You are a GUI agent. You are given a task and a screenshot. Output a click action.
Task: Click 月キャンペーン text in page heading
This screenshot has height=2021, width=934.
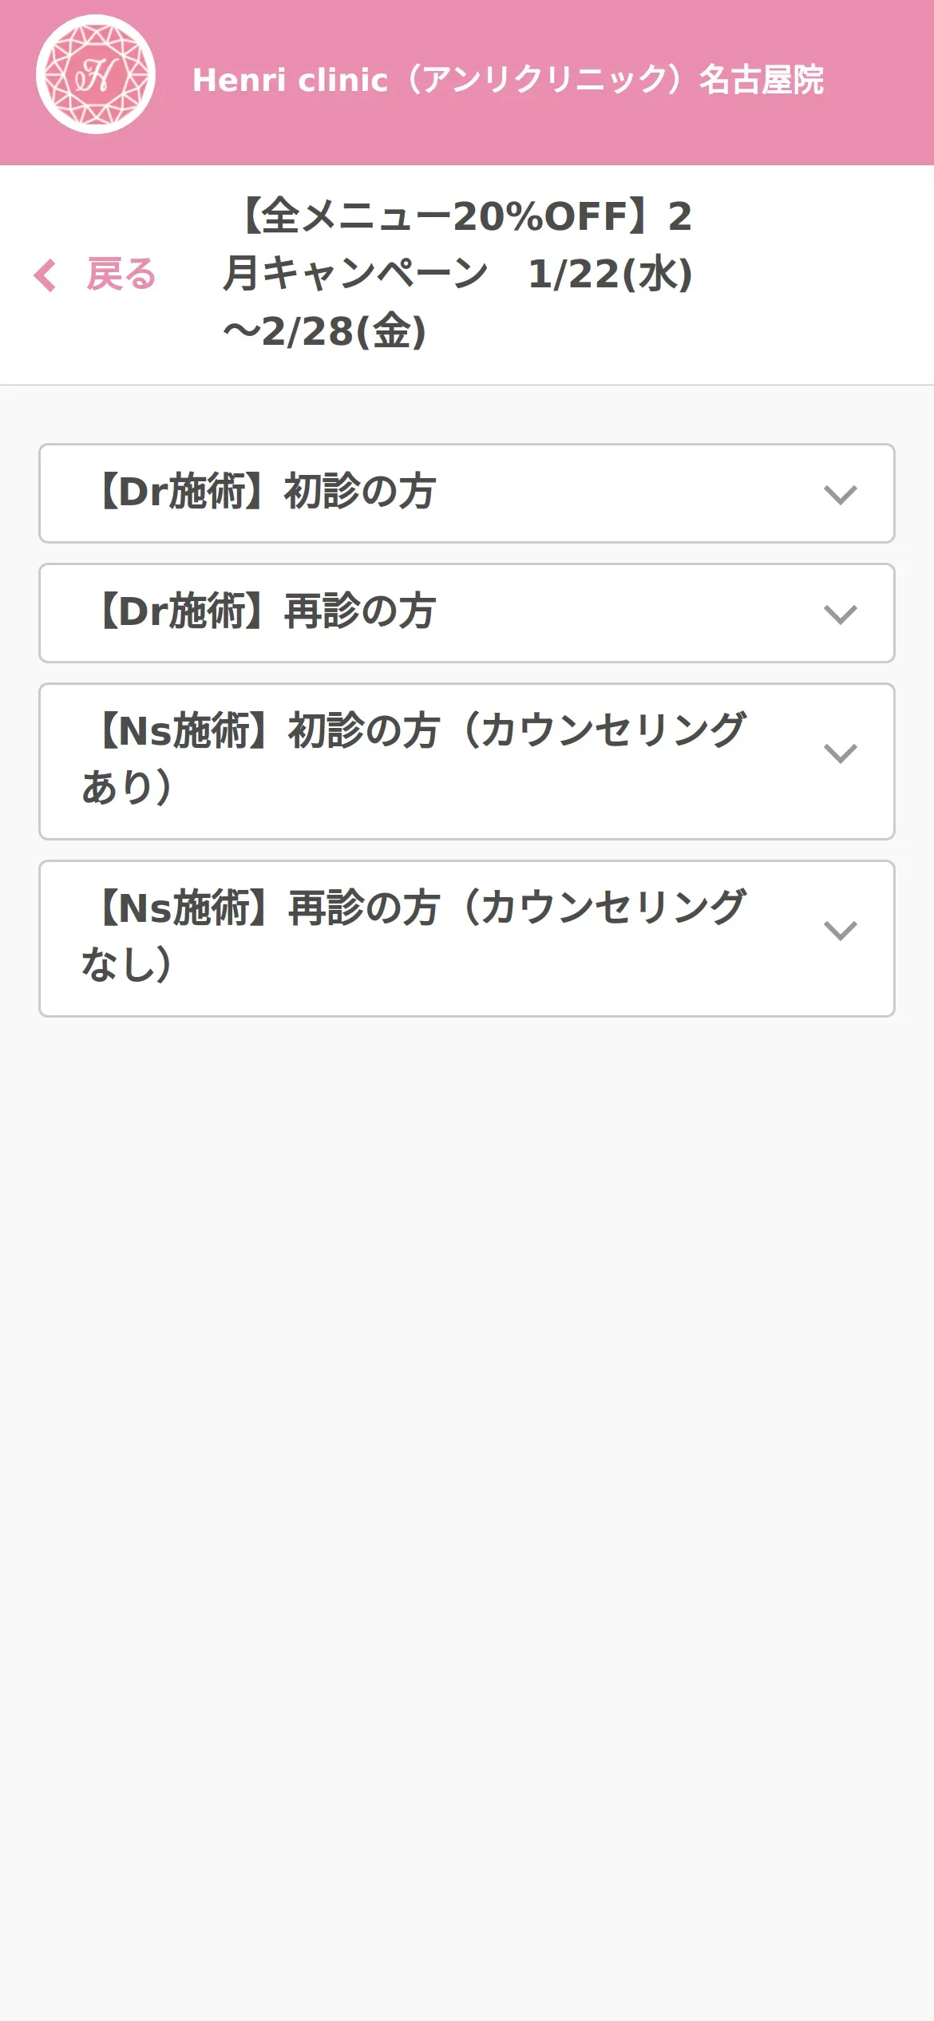coord(355,274)
